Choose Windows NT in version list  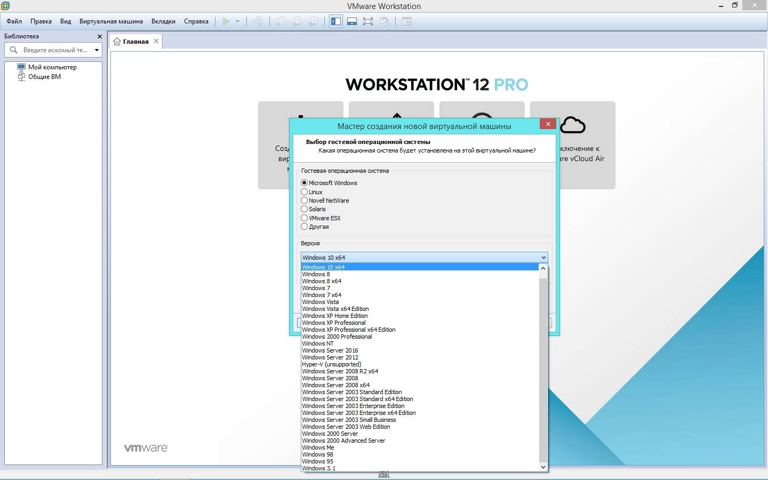pyautogui.click(x=420, y=343)
